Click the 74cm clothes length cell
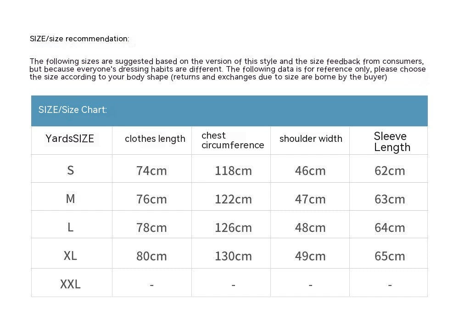This screenshot has width=459, height=325. pyautogui.click(x=151, y=171)
